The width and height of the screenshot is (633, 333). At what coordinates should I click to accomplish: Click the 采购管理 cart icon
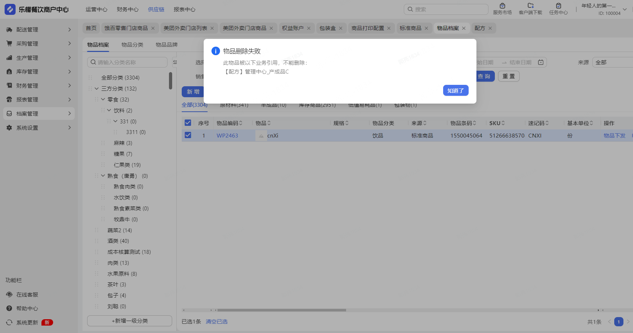click(9, 43)
